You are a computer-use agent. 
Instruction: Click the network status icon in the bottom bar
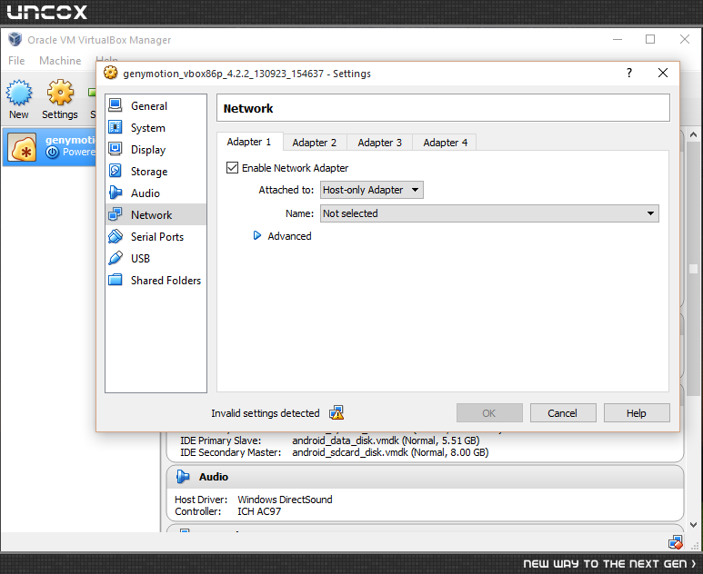[675, 542]
